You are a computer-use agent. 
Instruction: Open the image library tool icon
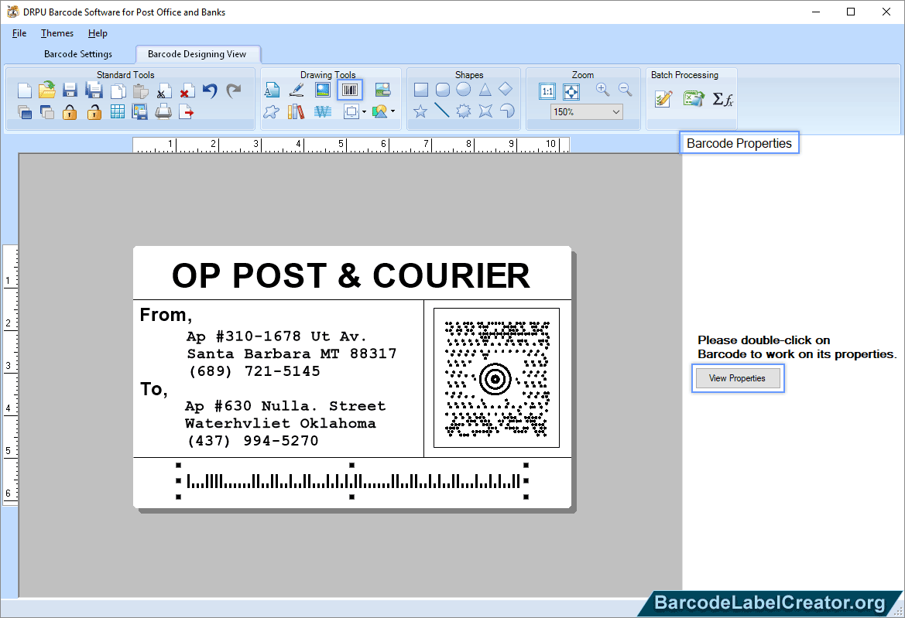(x=382, y=90)
